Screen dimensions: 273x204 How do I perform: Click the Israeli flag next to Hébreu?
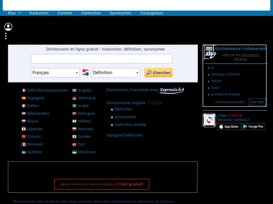tap(74, 121)
